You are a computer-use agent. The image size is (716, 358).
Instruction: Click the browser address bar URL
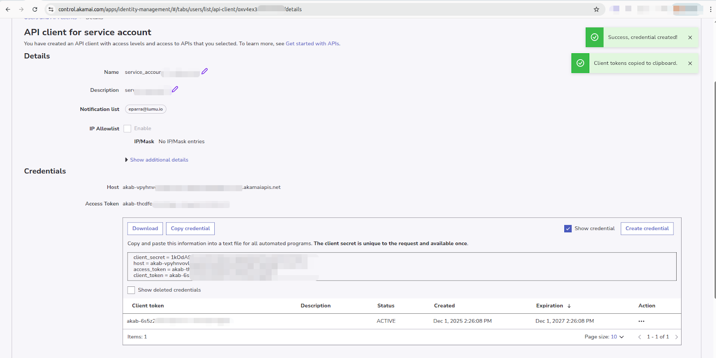click(179, 9)
